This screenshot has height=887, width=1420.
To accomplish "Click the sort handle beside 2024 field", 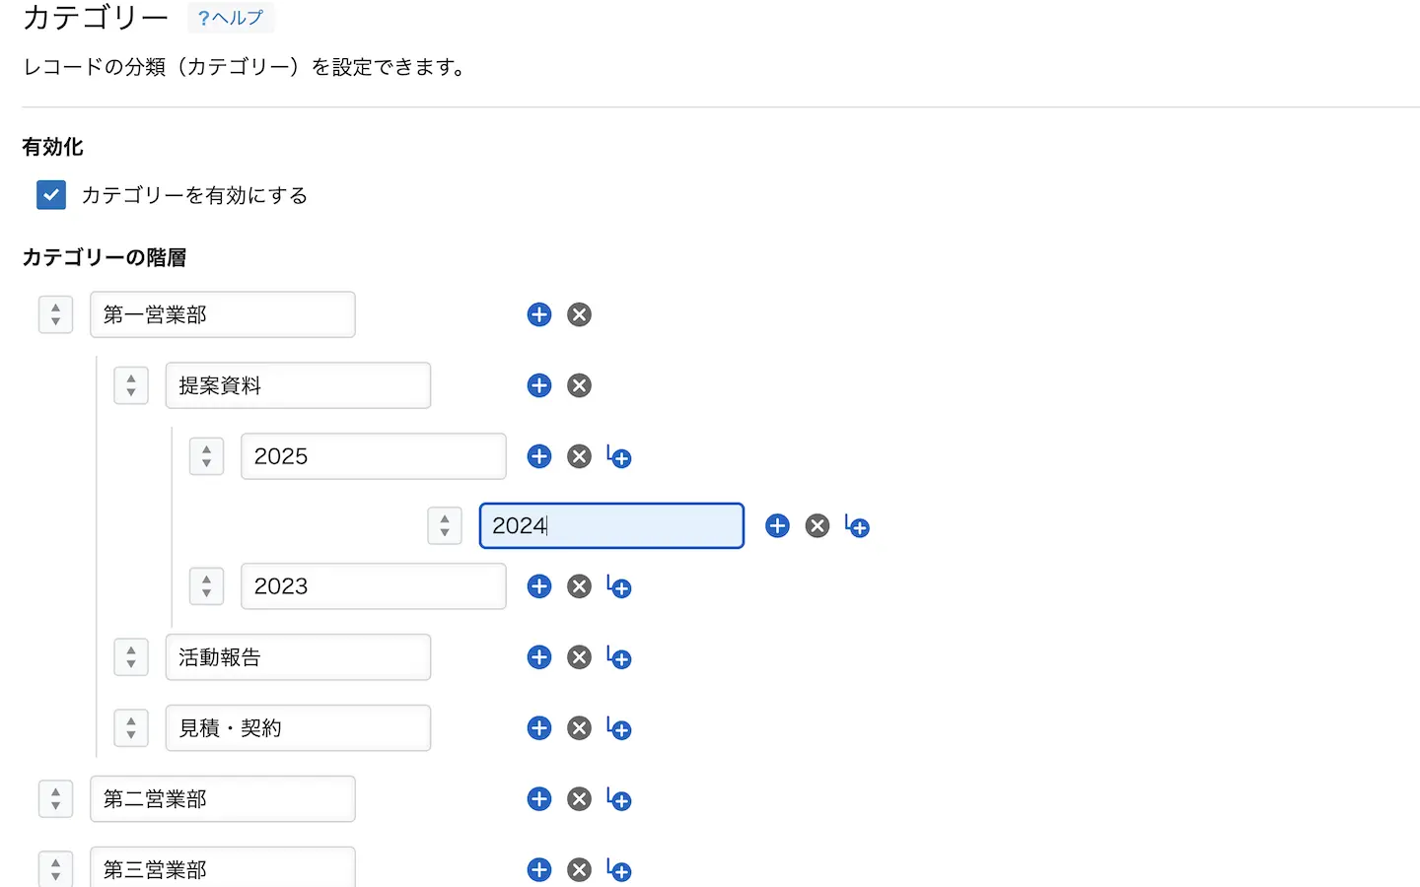I will click(x=445, y=526).
